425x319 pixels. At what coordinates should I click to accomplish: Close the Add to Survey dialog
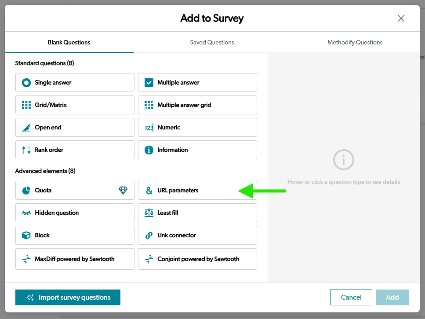pos(401,18)
